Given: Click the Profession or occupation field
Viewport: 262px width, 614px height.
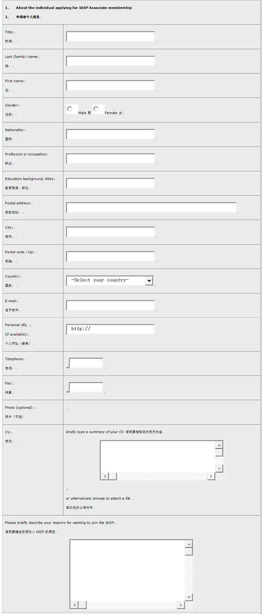Looking at the screenshot, I should pyautogui.click(x=110, y=159).
